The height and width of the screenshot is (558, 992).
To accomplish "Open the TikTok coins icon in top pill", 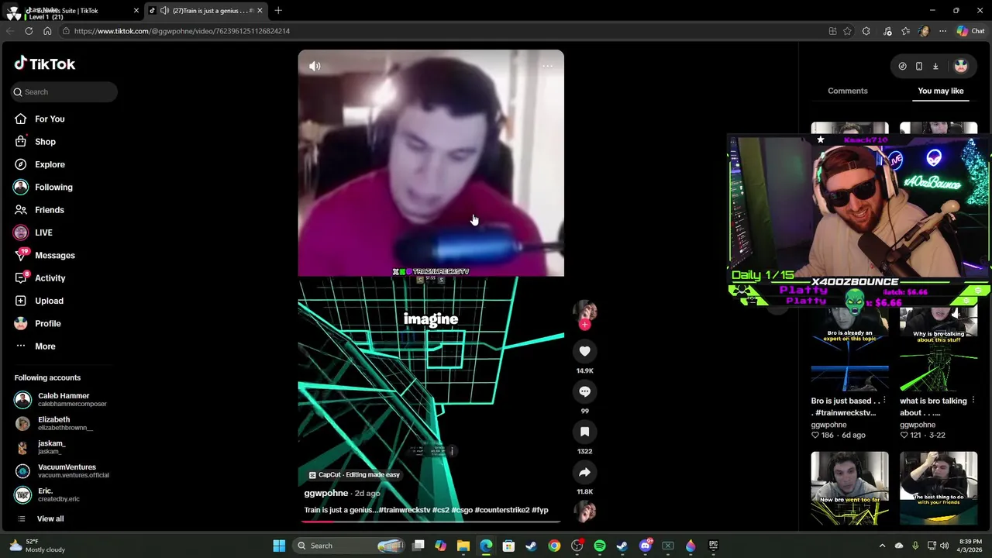I will click(x=902, y=66).
